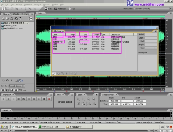Image resolution: width=173 pixels, height=132 pixels.
Task: Click the Rewind button in Transport
Action: tap(34, 99)
